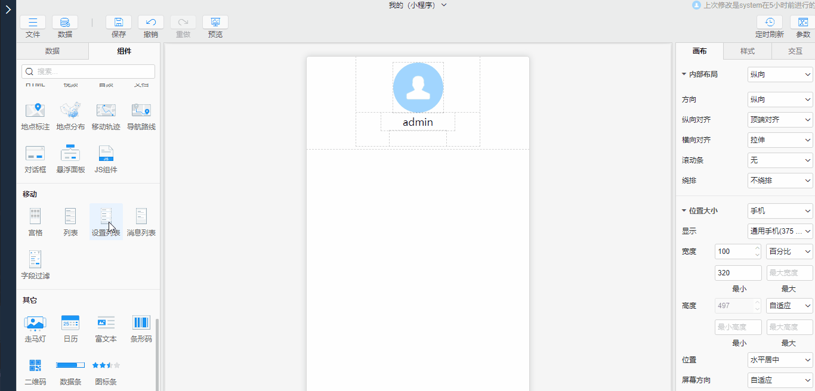Increase the width value with stepper
Image resolution: width=815 pixels, height=391 pixels.
[757, 249]
